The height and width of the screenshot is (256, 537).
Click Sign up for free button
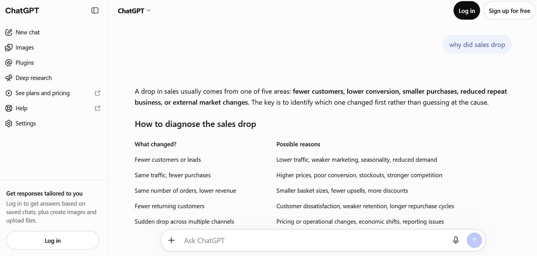509,11
